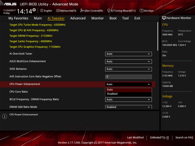The height and width of the screenshot is (146, 195).
Task: Click Target CPU @ AVX Frequency text
Action: (34, 30)
